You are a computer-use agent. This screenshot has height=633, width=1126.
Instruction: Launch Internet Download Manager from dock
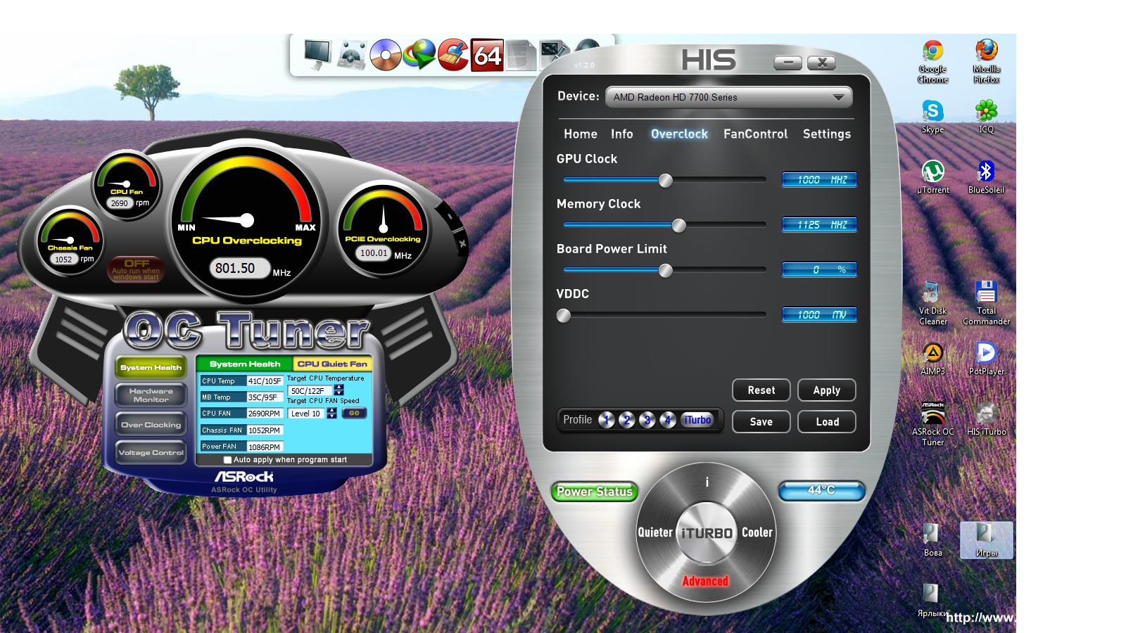click(419, 55)
